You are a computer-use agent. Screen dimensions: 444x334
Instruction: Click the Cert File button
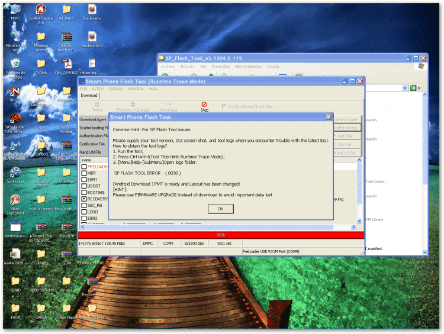[x=347, y=144]
